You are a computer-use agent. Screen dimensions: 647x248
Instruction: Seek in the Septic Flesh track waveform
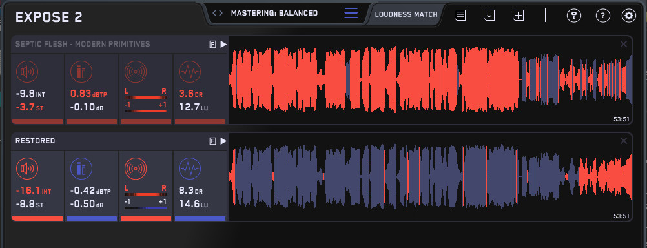[x=431, y=79]
